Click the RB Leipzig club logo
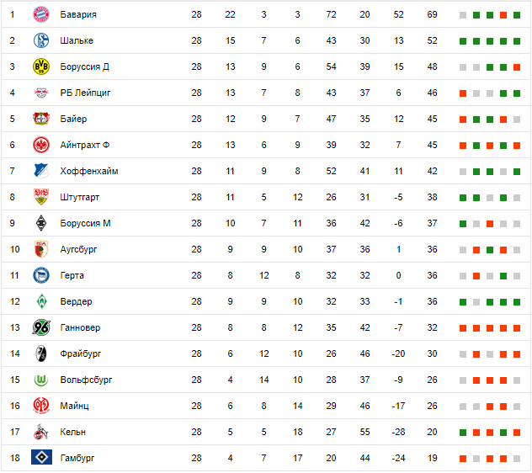532x473 pixels. coord(40,93)
